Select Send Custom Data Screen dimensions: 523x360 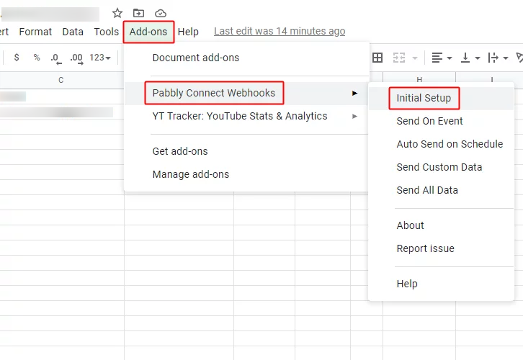(441, 167)
